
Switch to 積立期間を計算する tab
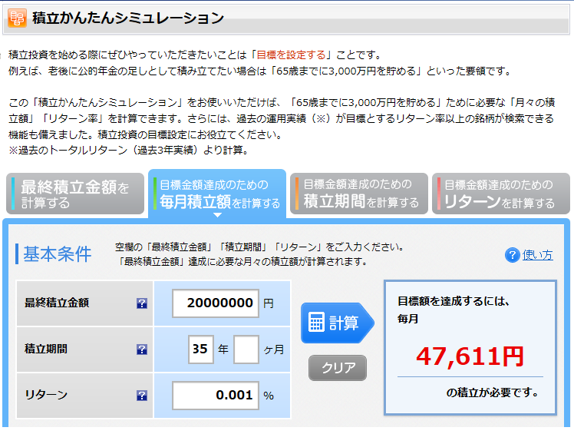[x=359, y=194]
